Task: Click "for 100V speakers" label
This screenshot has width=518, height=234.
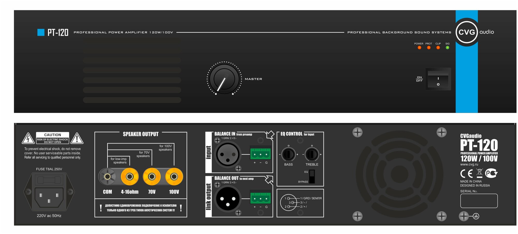Action: click(166, 148)
